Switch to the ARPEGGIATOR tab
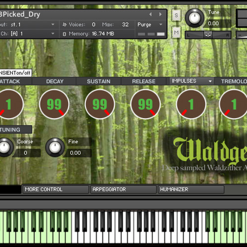The image size is (247, 247). (123, 189)
